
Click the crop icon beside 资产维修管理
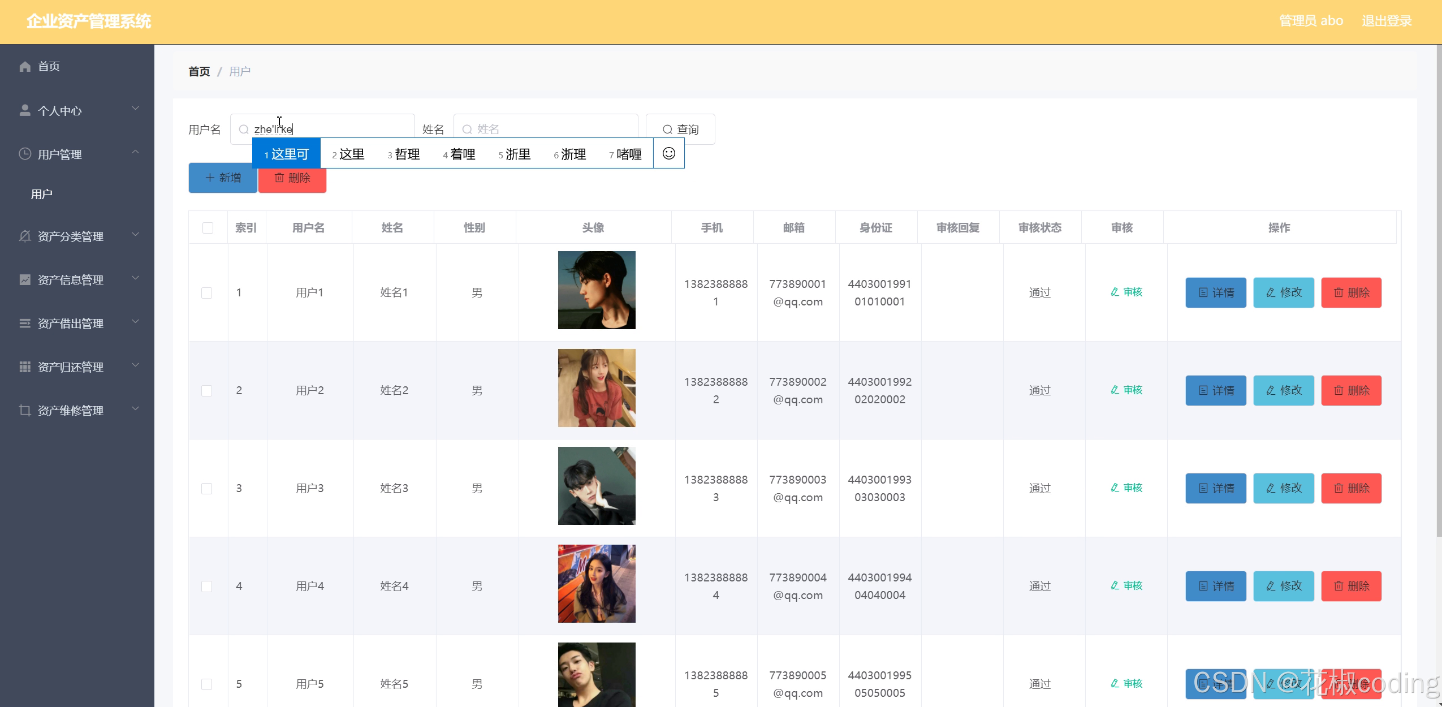click(25, 410)
